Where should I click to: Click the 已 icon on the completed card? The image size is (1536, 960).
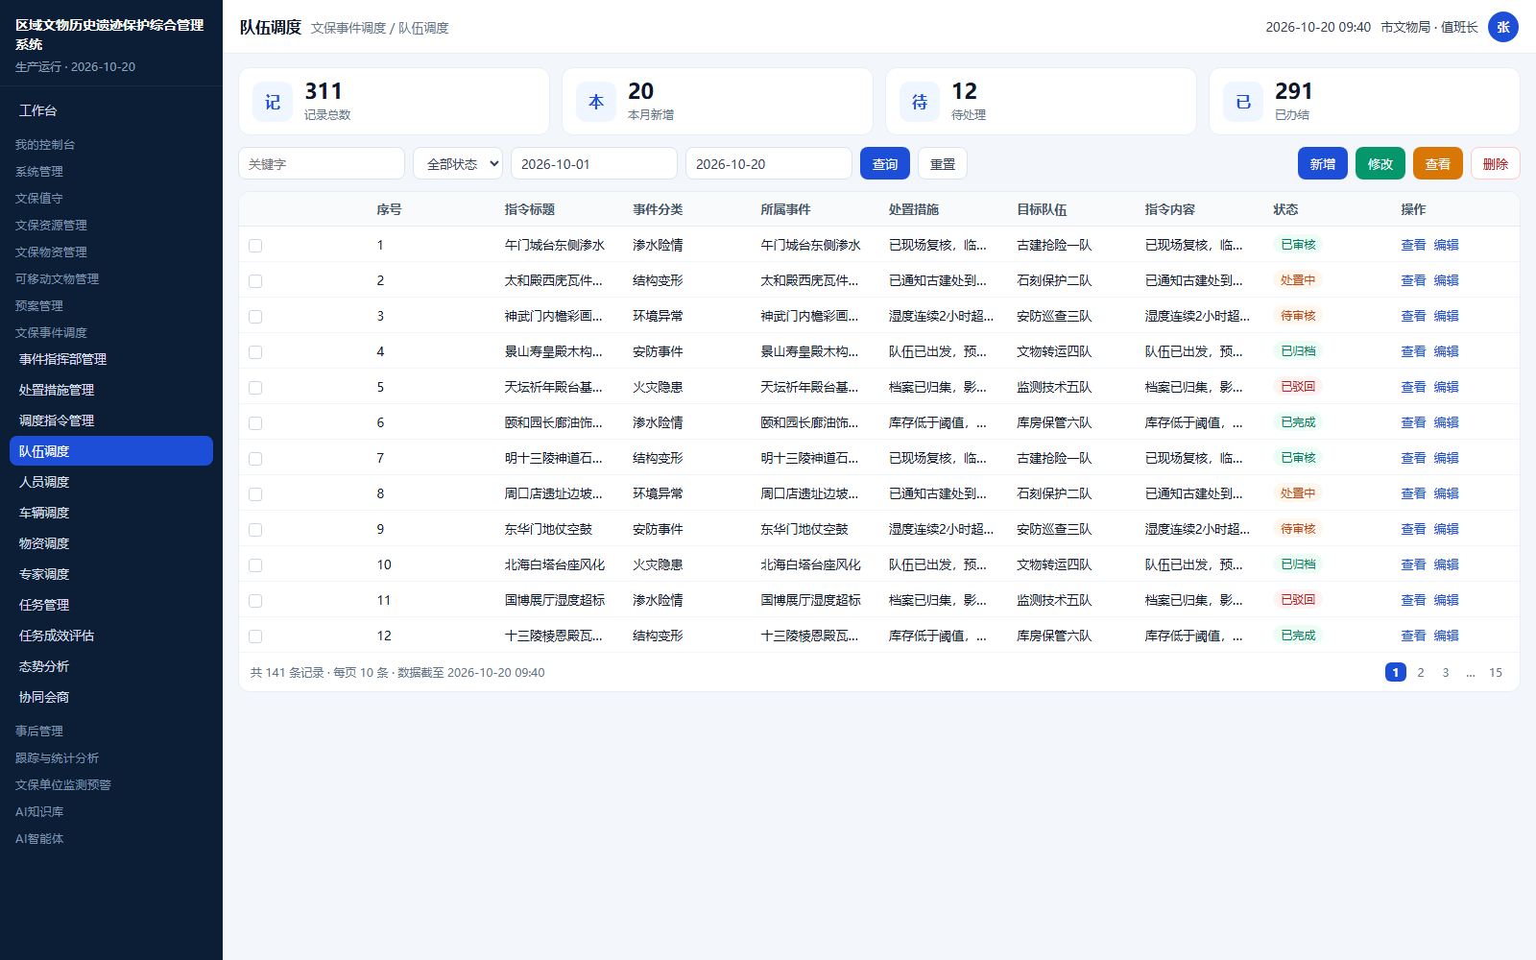1243,102
